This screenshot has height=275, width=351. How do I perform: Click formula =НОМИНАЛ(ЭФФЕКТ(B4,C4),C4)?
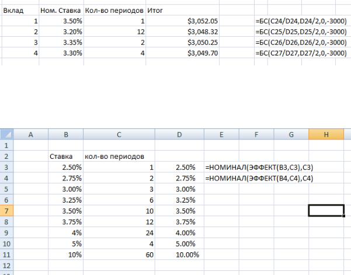point(259,178)
